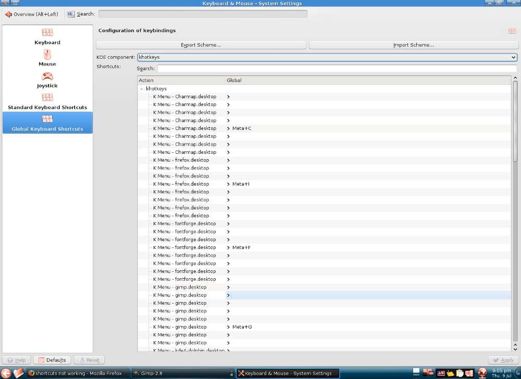Expand the firefox.desktop row with Meta+I

click(228, 184)
